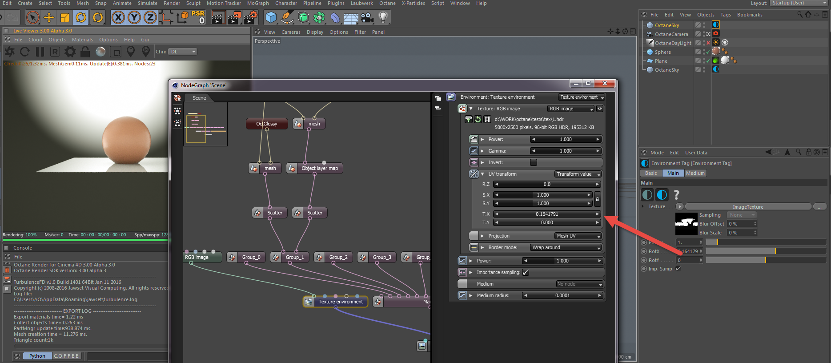The width and height of the screenshot is (831, 363).
Task: Open the Border mode Wrap around dropdown
Action: (x=566, y=247)
